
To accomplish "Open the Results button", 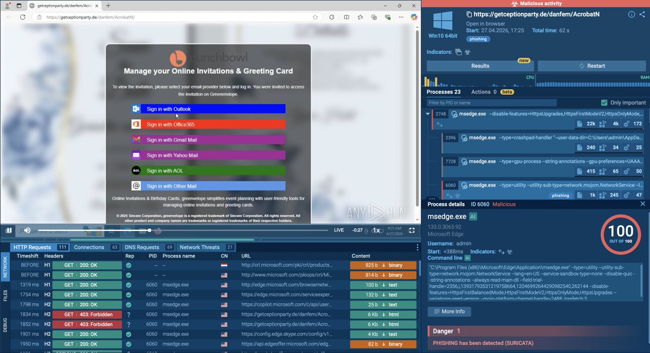I will [480, 66].
